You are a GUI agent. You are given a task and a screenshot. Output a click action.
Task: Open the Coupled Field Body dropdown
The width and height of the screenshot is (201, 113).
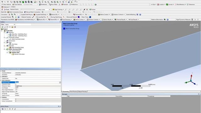pos(41,14)
